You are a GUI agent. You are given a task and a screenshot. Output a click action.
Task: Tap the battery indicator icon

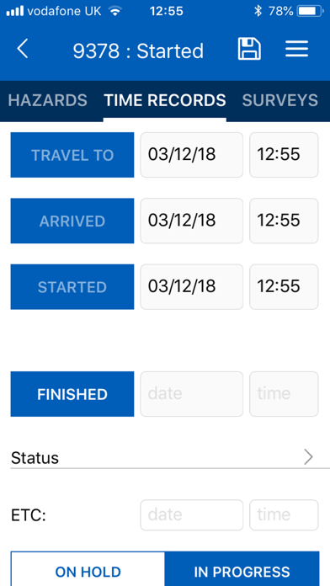(x=310, y=11)
